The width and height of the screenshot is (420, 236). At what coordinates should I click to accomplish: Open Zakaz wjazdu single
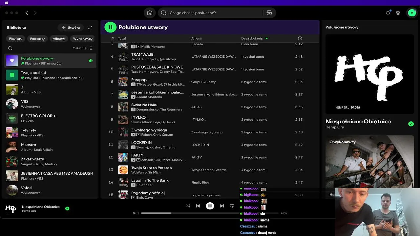coord(50,161)
